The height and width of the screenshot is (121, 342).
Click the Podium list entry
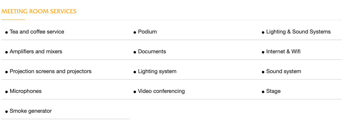point(147,32)
